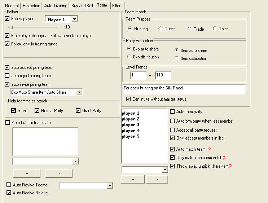Select player 3 in the member list
The image size is (268, 203).
(x=131, y=125)
